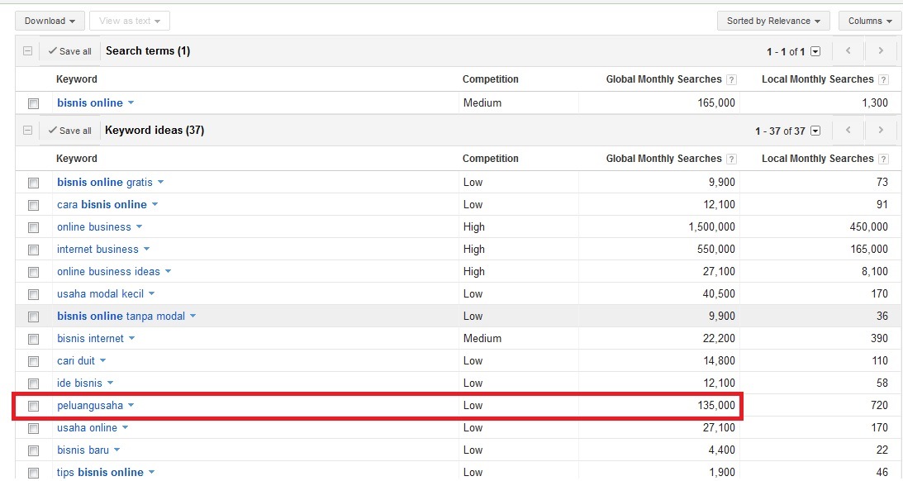
Task: Open the Download menu
Action: click(50, 21)
